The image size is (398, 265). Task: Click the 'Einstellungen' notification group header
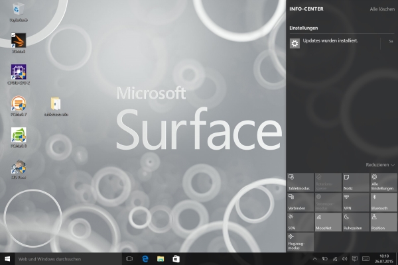tap(304, 28)
